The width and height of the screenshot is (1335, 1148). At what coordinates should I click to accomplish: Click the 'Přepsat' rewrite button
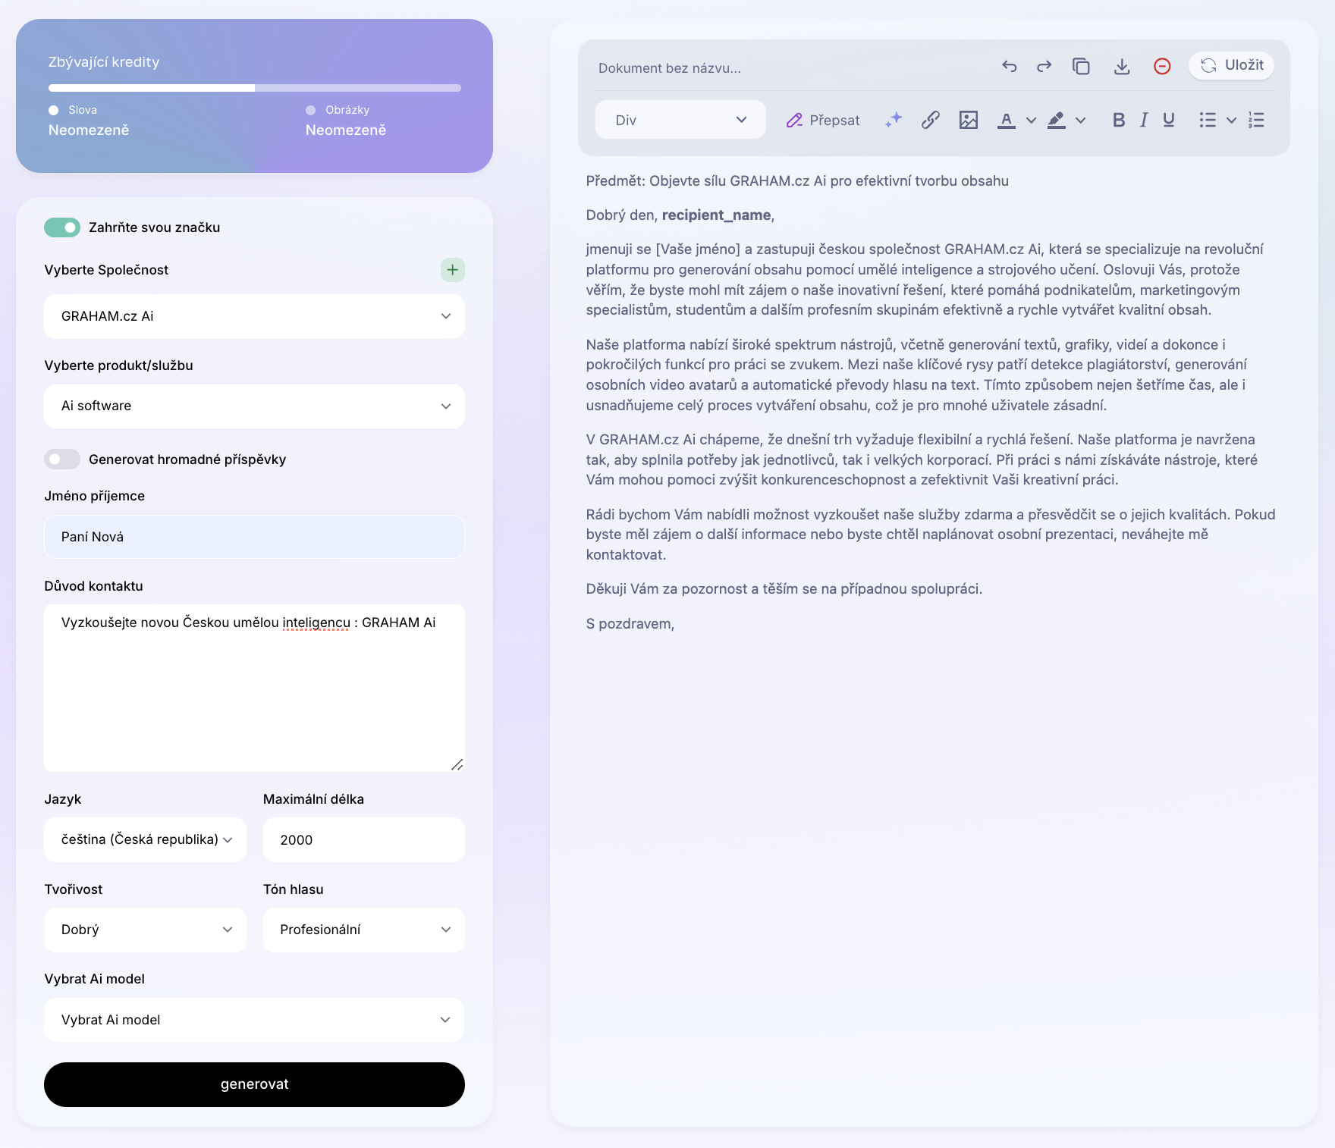(823, 120)
